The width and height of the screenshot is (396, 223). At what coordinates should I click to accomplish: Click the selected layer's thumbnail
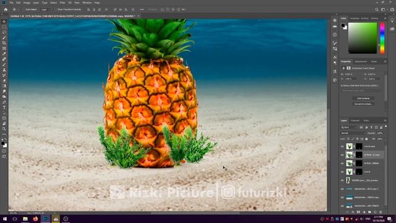click(x=349, y=155)
